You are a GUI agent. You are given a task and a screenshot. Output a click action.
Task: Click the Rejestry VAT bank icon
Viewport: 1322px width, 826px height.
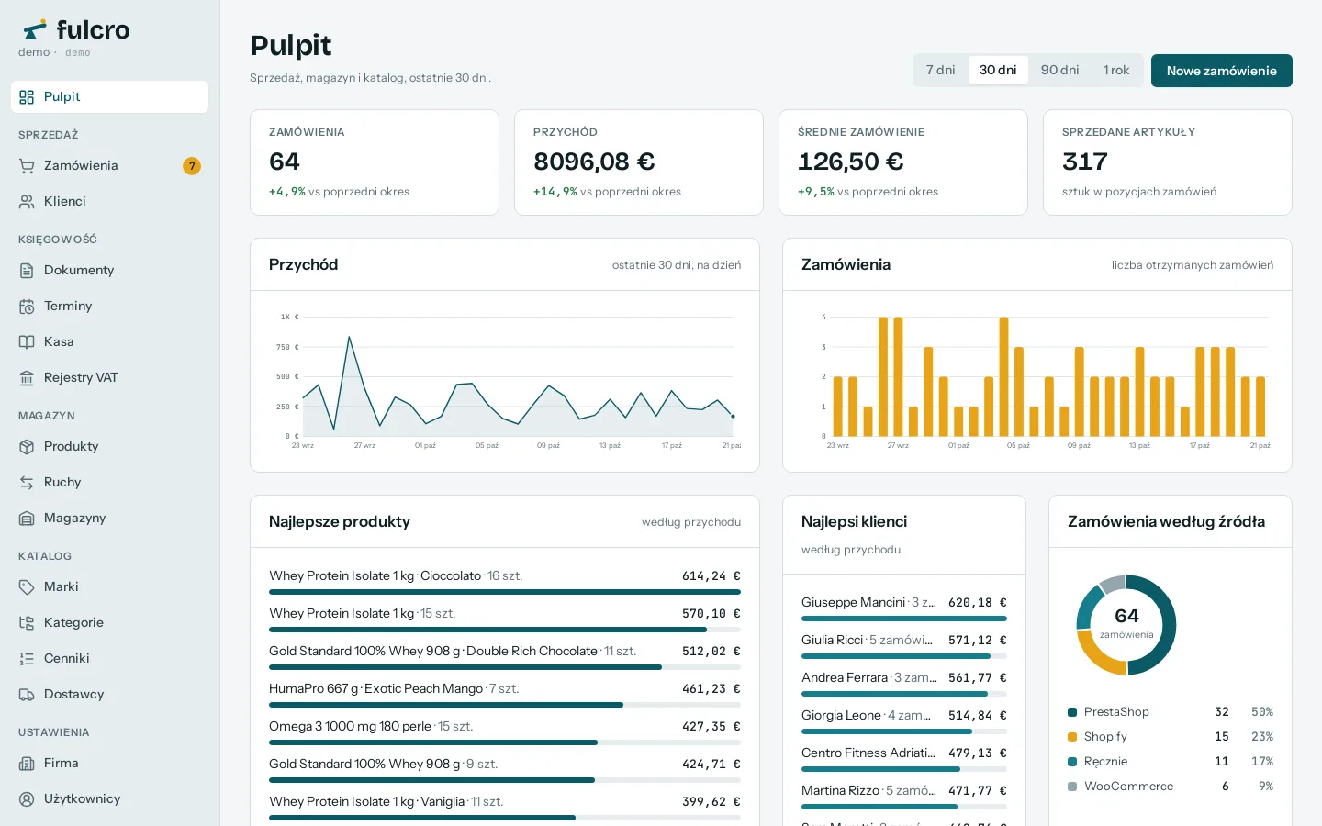(27, 378)
